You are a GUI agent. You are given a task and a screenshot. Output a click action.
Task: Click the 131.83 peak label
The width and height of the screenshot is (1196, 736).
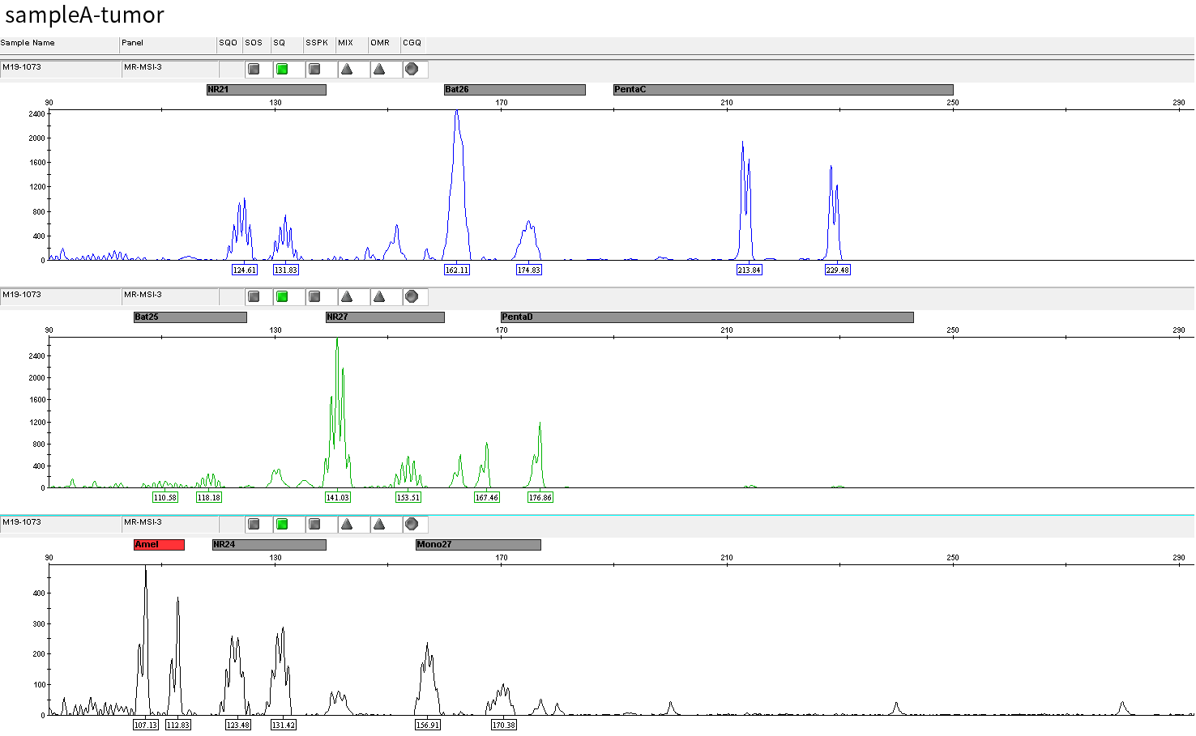click(286, 270)
